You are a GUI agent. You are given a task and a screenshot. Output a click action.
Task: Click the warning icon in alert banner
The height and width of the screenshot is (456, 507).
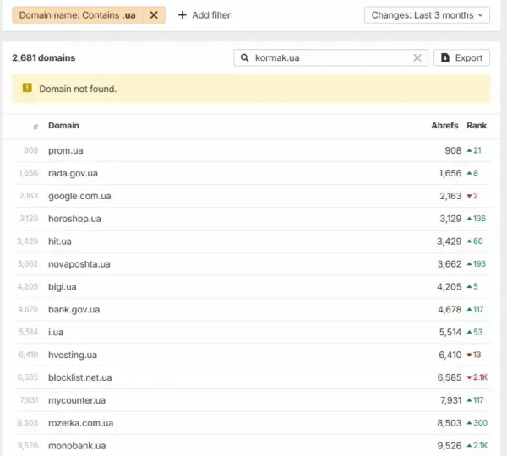[x=27, y=89]
